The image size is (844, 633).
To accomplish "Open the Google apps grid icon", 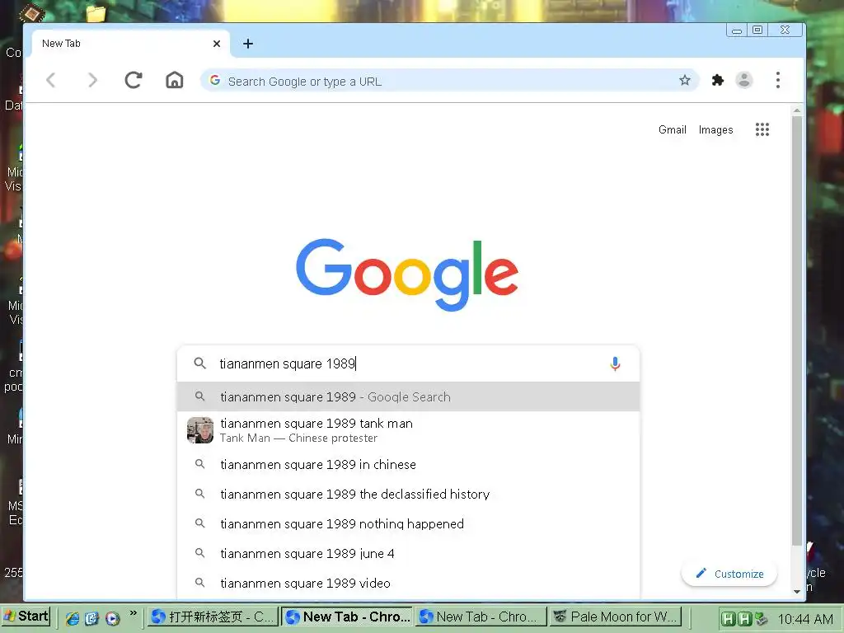I will pyautogui.click(x=762, y=129).
